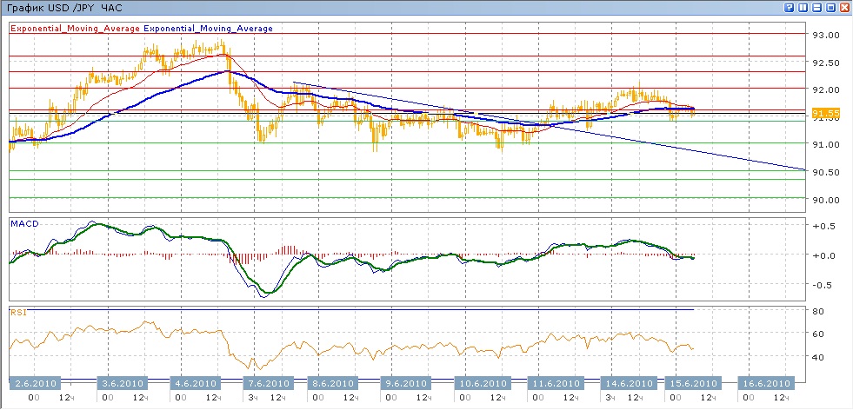Maximize the chart window
The width and height of the screenshot is (853, 410).
tap(830, 7)
